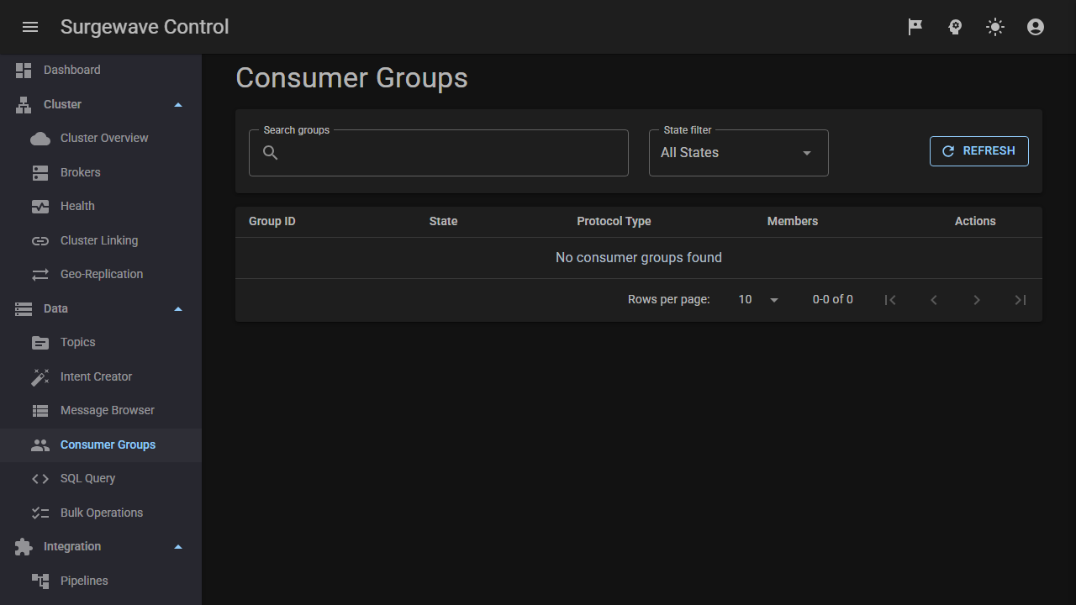
Task: Click the Dashboard grid icon
Action: tap(24, 71)
